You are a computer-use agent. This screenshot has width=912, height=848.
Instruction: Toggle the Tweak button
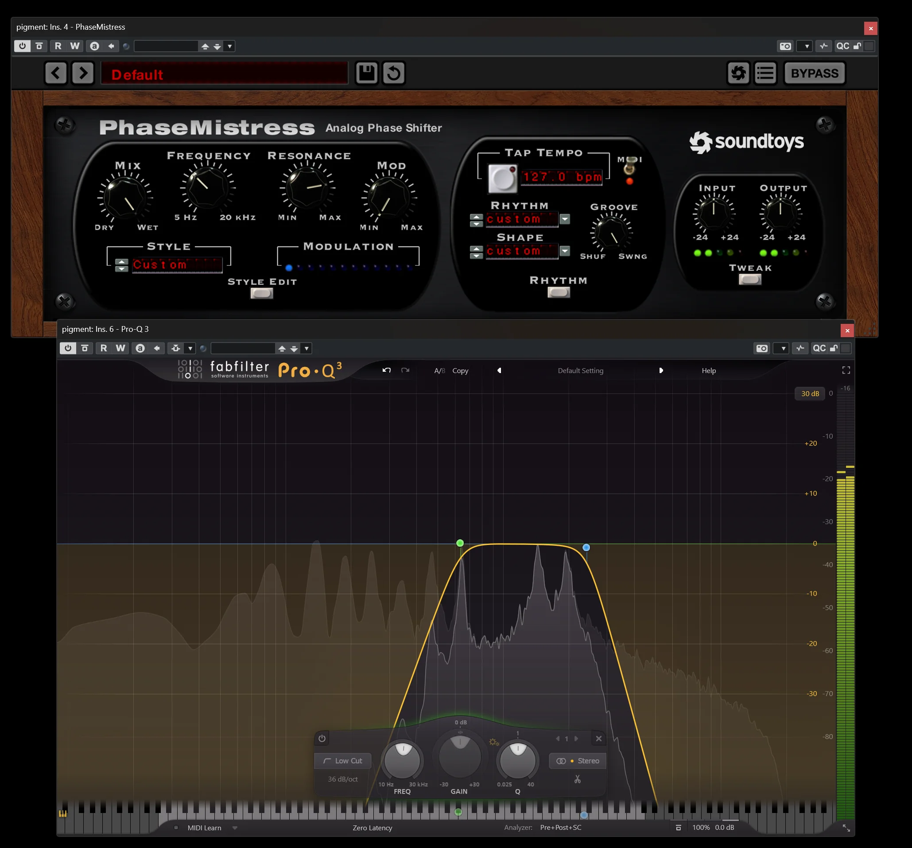coord(750,279)
